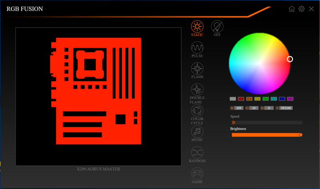Select the blue preset color swatch
This screenshot has height=189, width=320.
pos(282,99)
